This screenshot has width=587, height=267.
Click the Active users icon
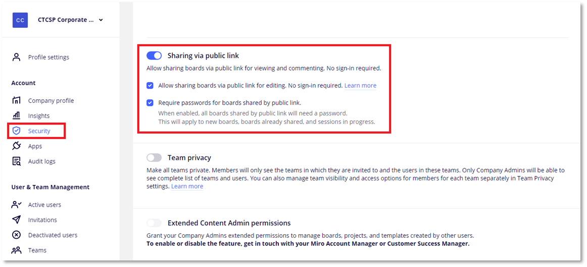click(x=16, y=205)
